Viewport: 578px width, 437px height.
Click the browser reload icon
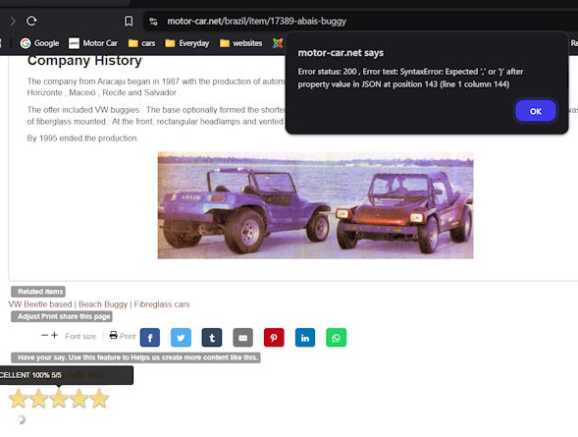pyautogui.click(x=31, y=21)
